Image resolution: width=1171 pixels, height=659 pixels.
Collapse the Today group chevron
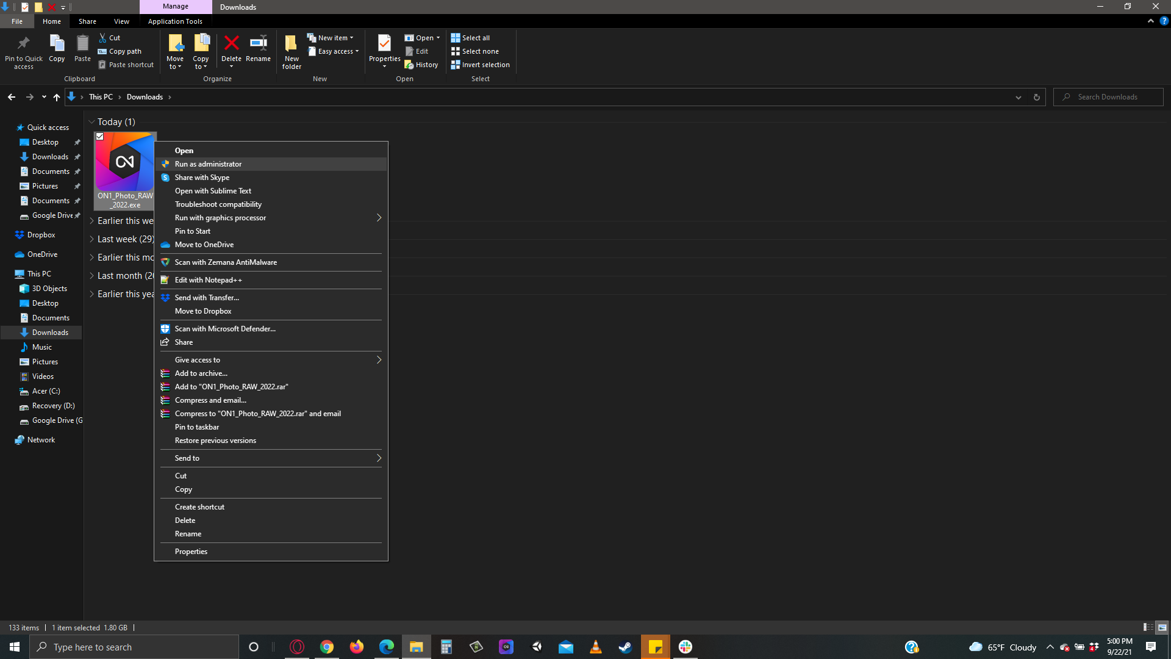pos(91,122)
